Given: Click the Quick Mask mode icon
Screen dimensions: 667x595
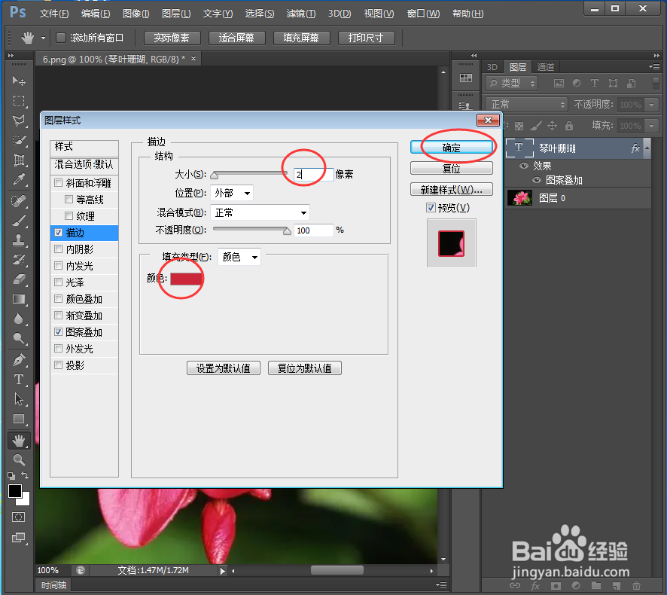Looking at the screenshot, I should coord(18,517).
